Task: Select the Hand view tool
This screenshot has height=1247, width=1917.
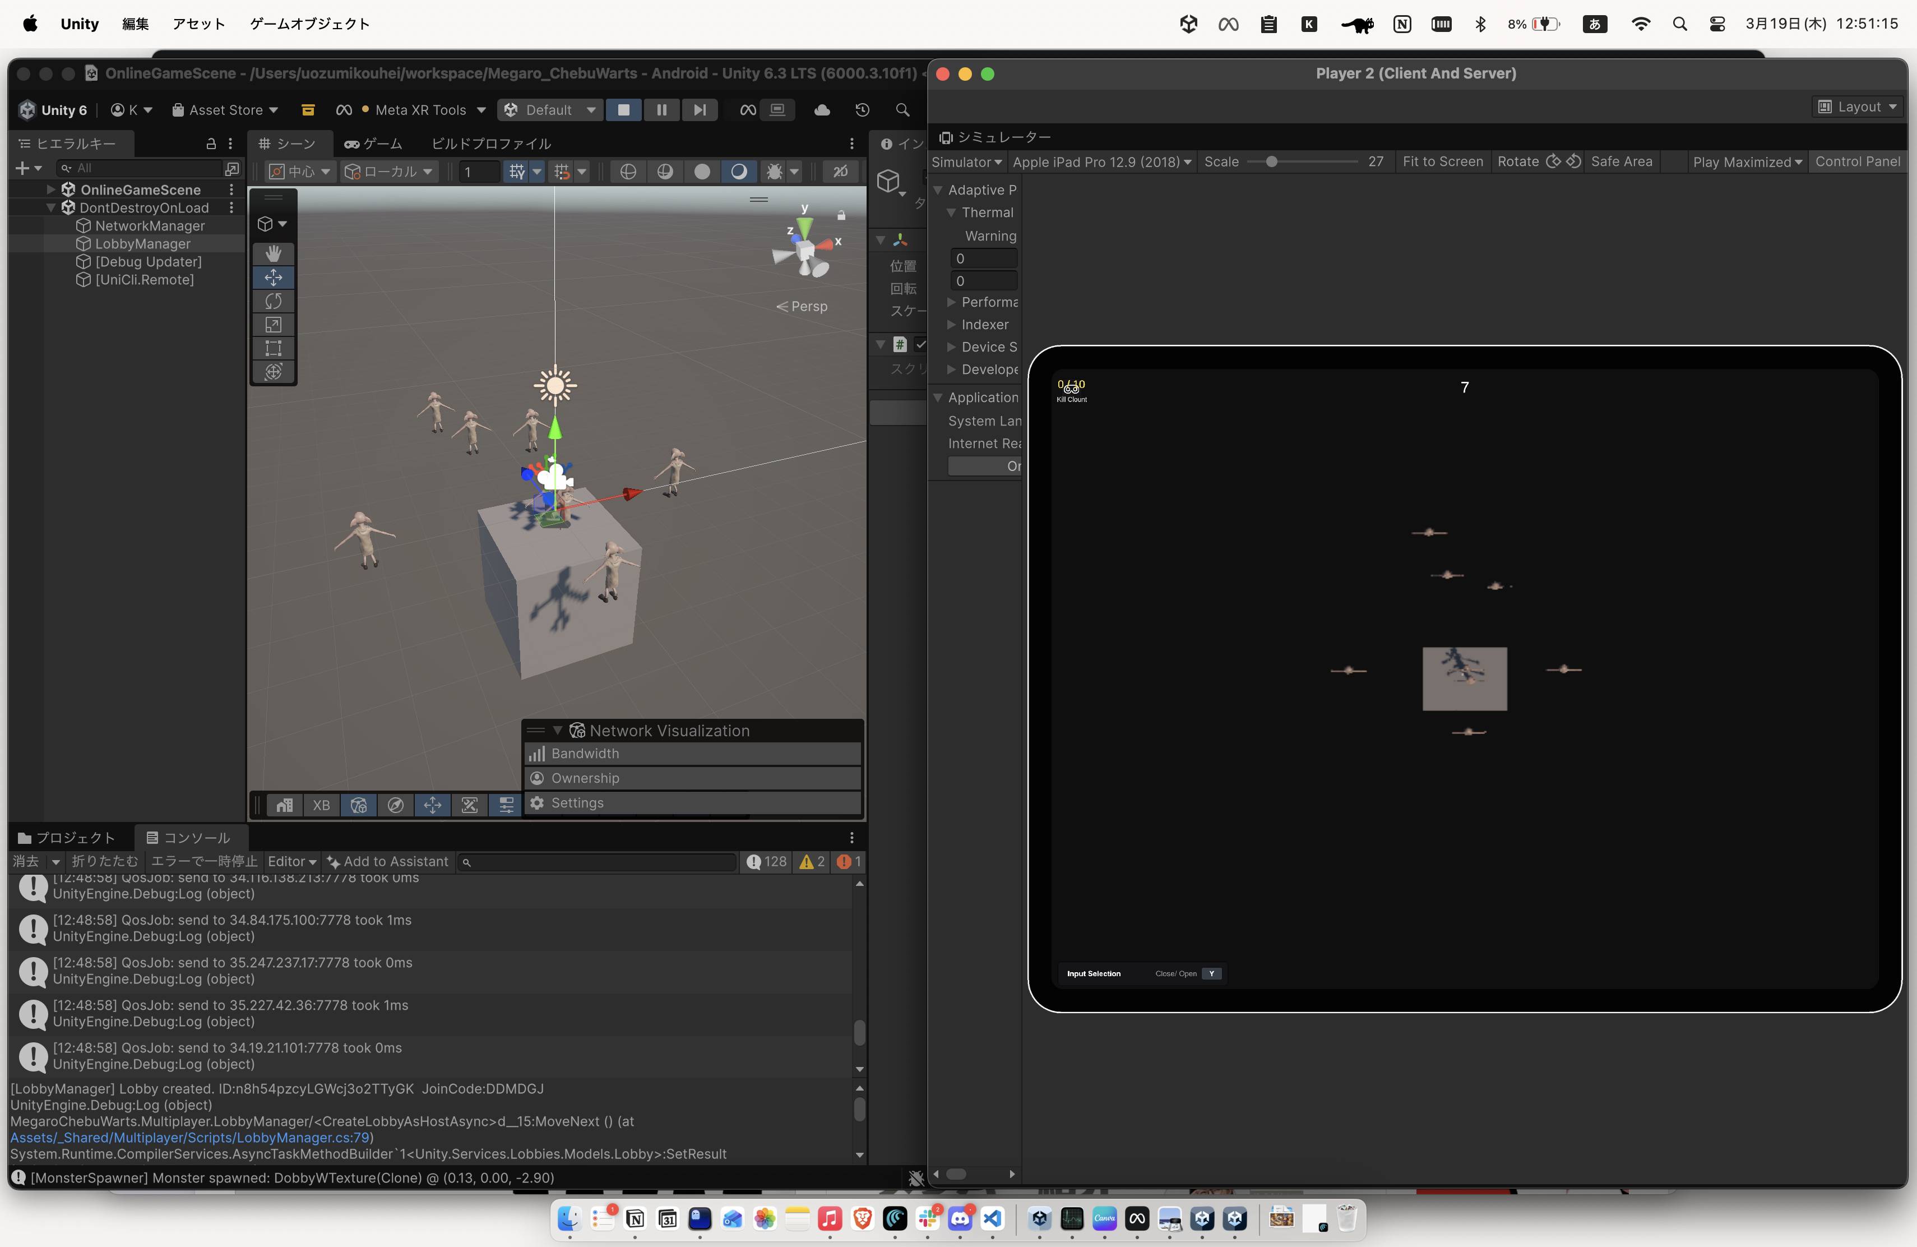Action: coord(273,254)
